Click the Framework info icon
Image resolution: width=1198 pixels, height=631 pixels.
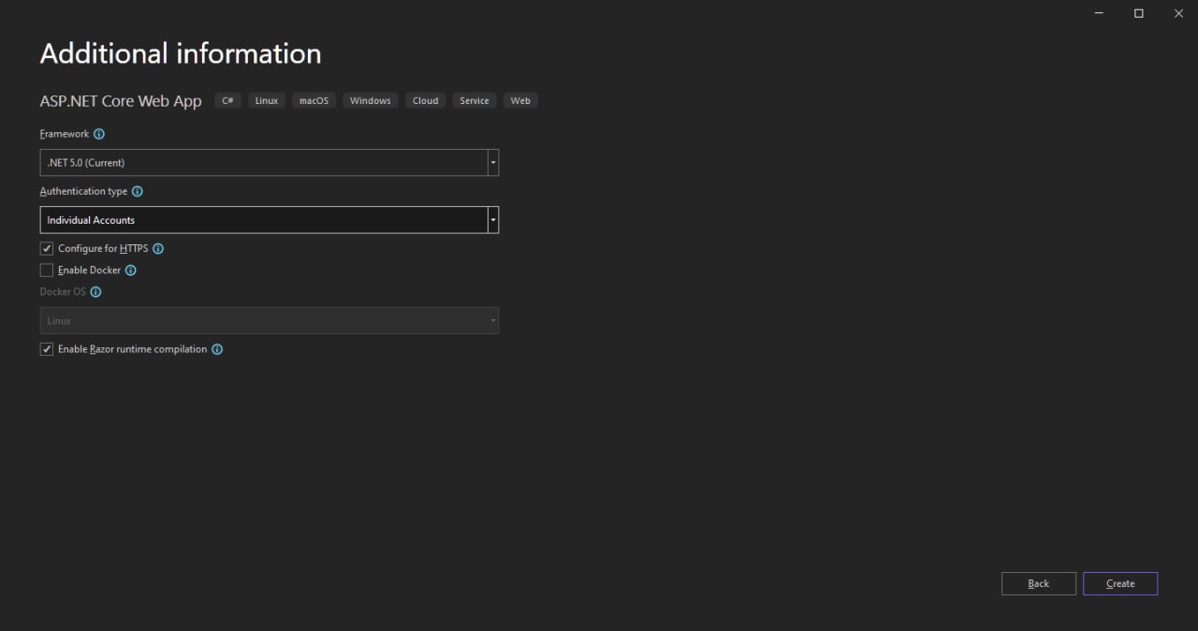point(99,134)
